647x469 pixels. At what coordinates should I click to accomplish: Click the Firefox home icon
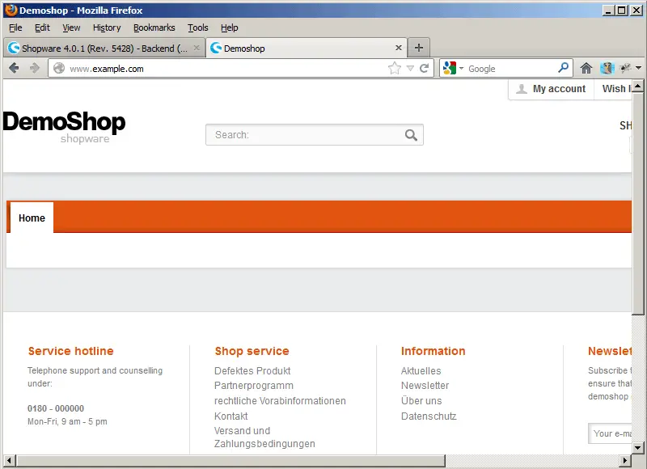(x=586, y=69)
